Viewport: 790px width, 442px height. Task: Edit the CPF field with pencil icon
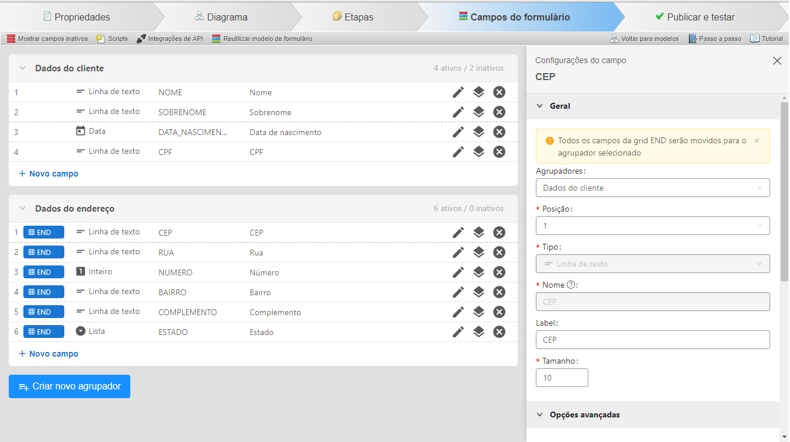click(459, 152)
